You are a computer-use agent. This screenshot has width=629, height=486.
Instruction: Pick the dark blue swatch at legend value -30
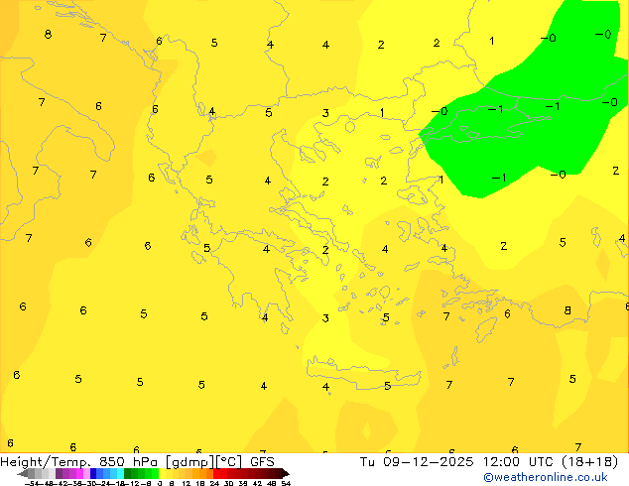point(93,474)
